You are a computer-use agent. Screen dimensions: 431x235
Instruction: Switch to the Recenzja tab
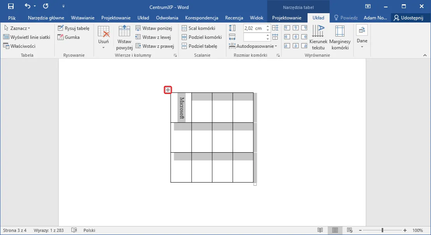coord(234,18)
